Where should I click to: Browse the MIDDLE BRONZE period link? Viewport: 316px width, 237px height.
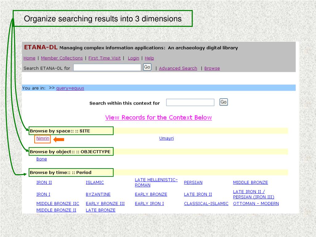pyautogui.click(x=251, y=182)
